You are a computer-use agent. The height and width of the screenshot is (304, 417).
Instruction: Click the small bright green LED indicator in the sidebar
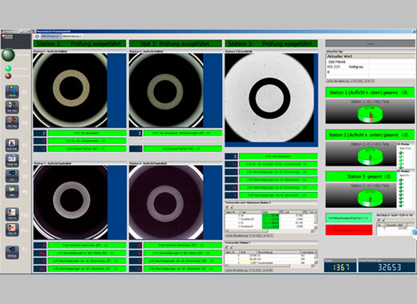(8, 69)
